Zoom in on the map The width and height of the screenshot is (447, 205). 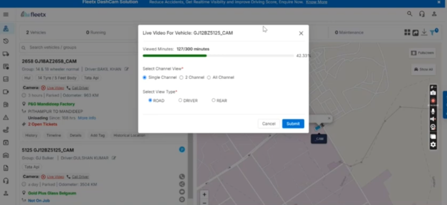pos(204,195)
